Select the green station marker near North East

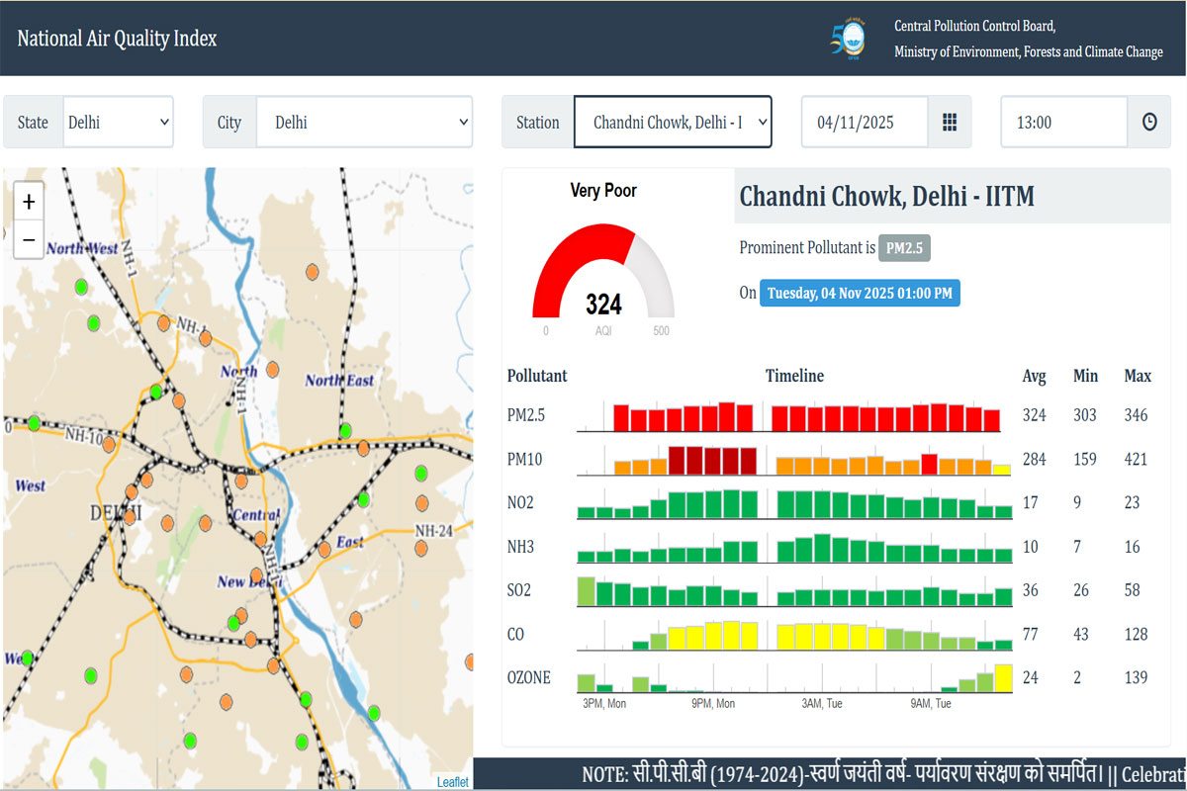point(345,430)
